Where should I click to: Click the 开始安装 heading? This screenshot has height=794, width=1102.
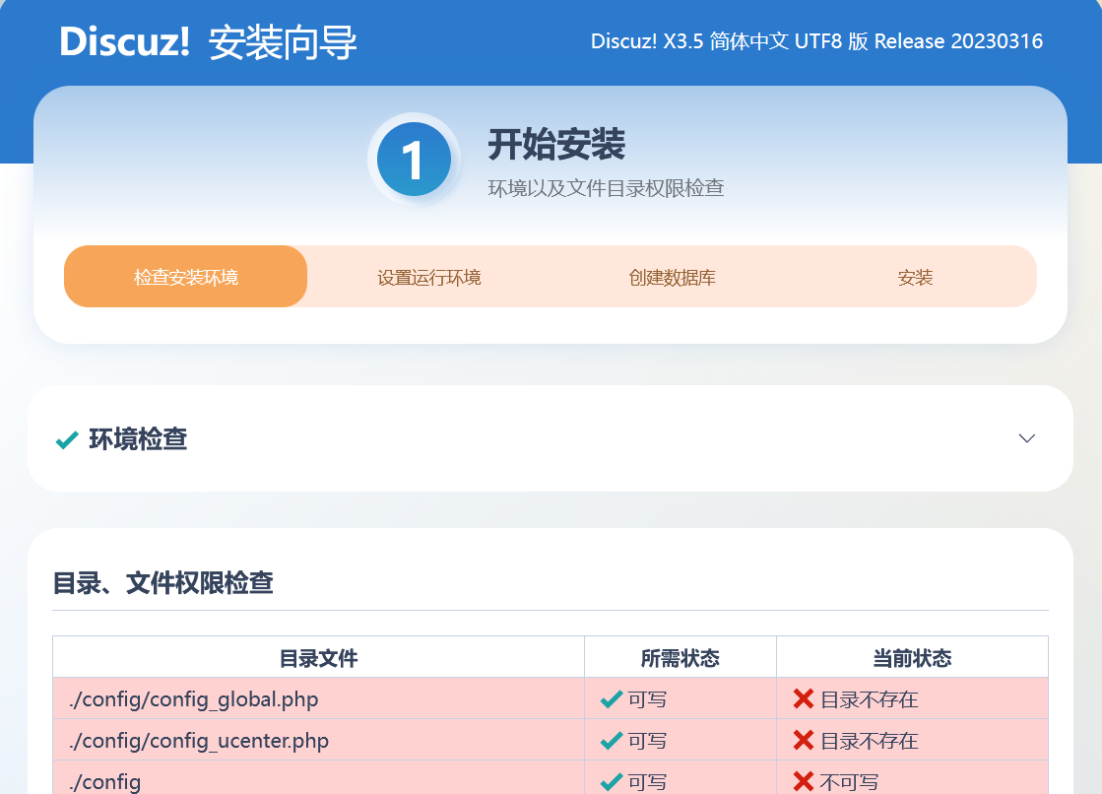556,144
